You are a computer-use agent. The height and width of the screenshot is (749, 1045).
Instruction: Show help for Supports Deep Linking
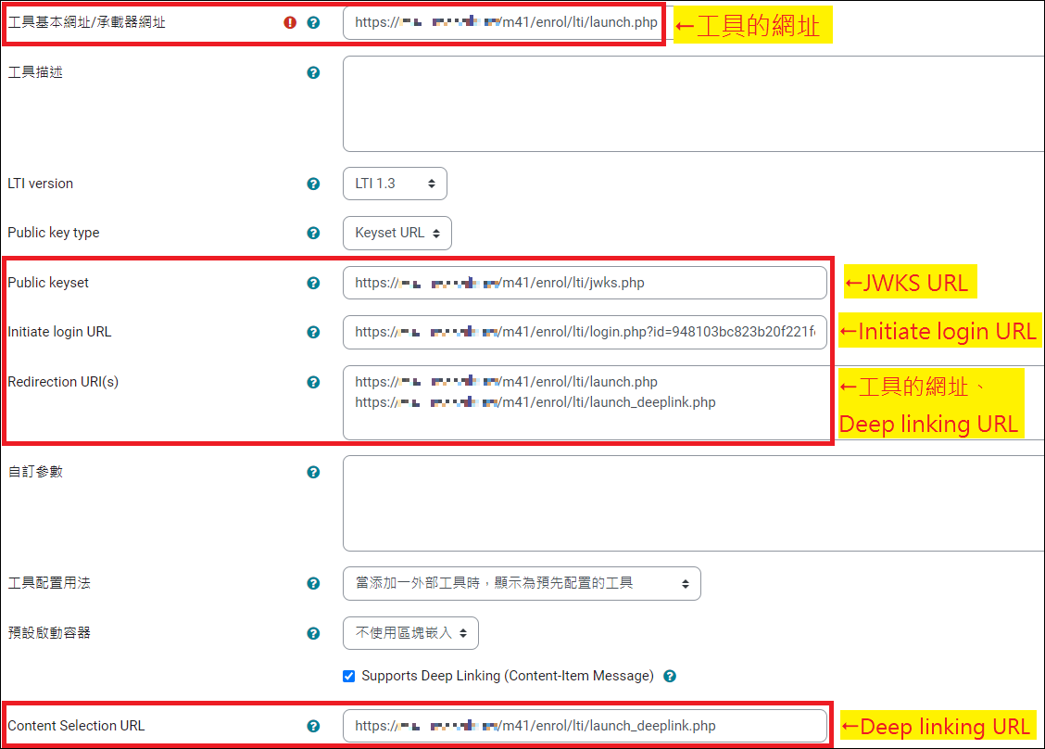pos(670,677)
